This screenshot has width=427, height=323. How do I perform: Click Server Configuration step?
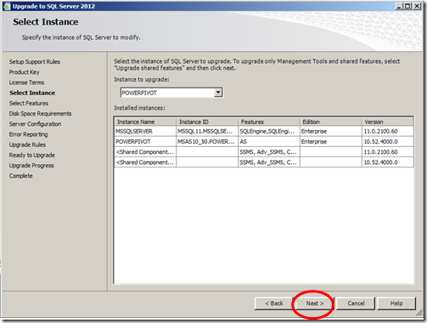tap(35, 124)
